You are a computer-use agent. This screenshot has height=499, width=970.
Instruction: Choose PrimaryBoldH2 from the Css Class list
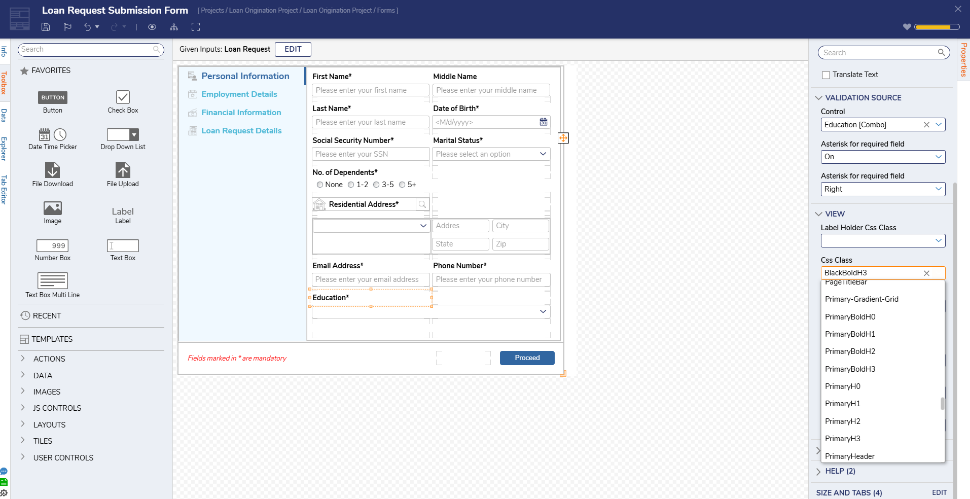850,351
